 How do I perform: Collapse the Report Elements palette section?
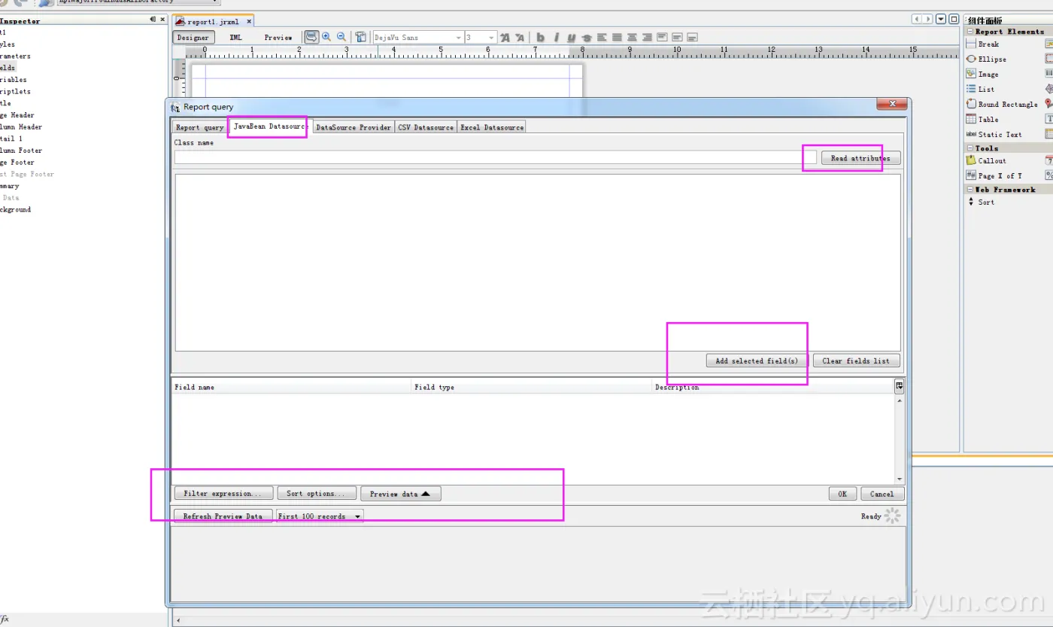tap(970, 32)
